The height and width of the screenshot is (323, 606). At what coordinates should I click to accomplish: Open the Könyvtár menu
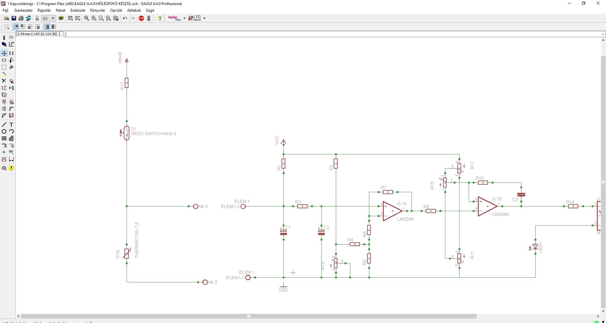coord(98,10)
